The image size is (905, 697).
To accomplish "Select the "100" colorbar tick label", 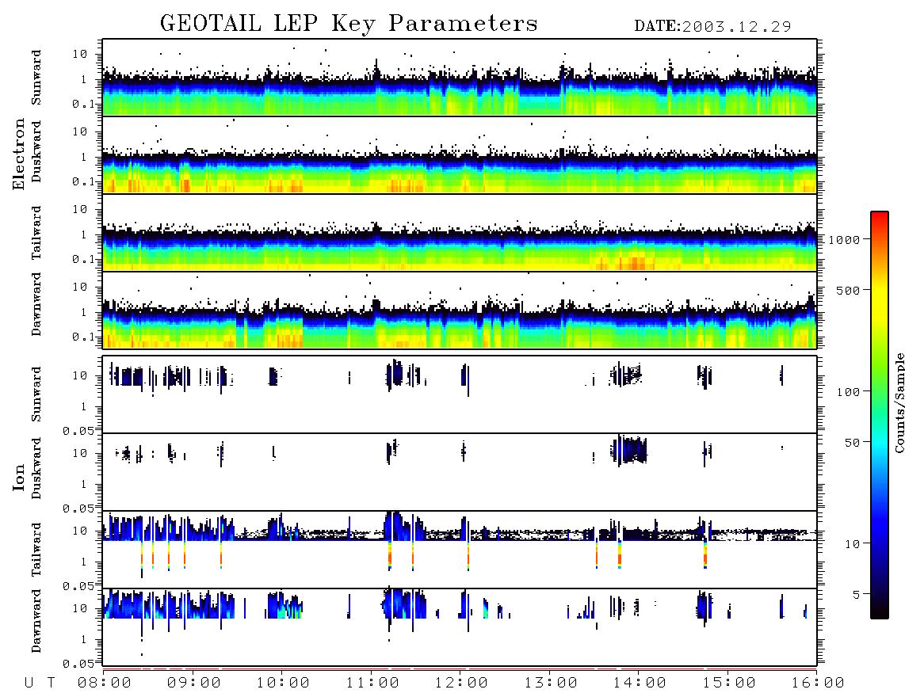I will [848, 392].
